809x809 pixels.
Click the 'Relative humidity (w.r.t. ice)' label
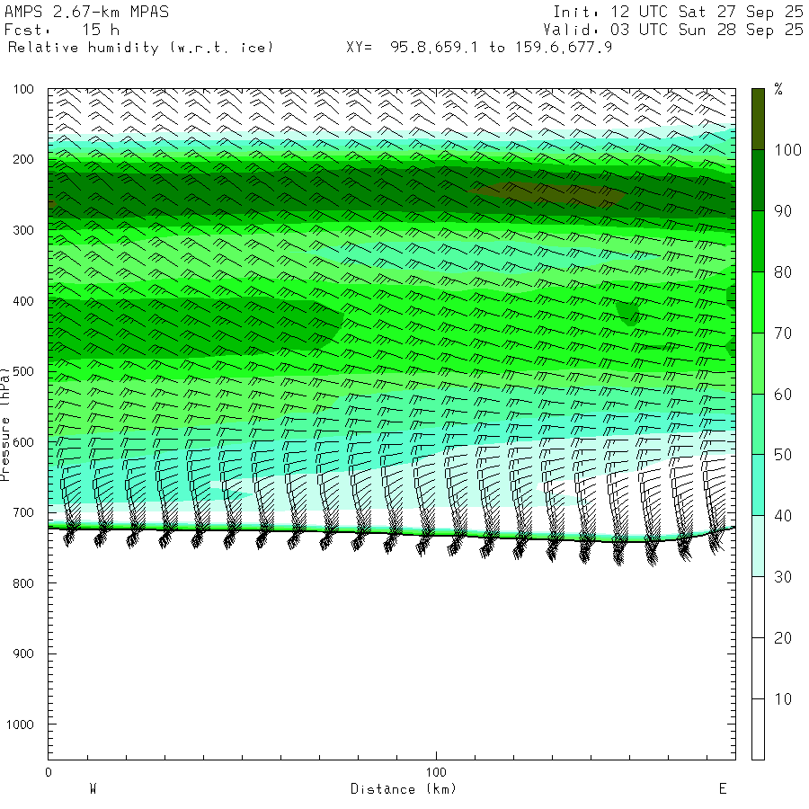(140, 48)
